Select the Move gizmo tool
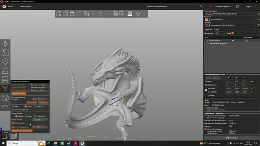The width and height of the screenshot is (260, 146). click(x=5, y=43)
